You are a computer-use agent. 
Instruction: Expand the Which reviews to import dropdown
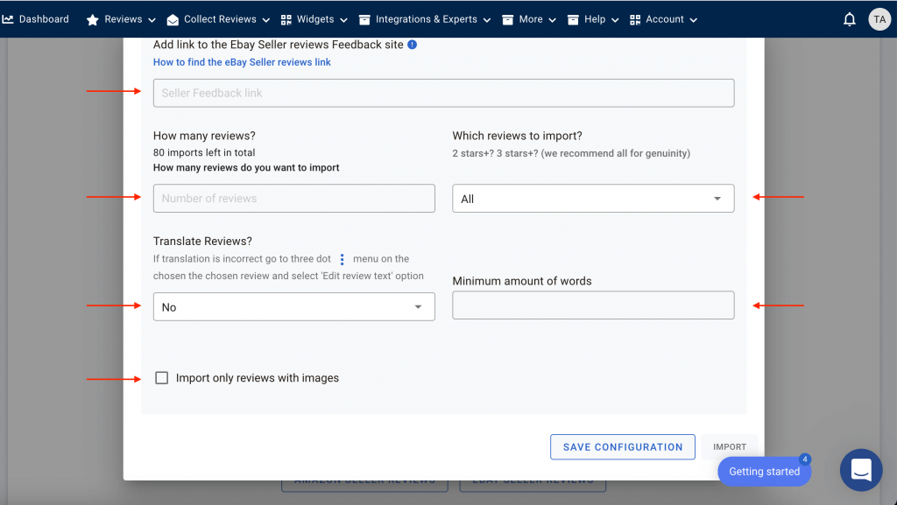pos(593,198)
